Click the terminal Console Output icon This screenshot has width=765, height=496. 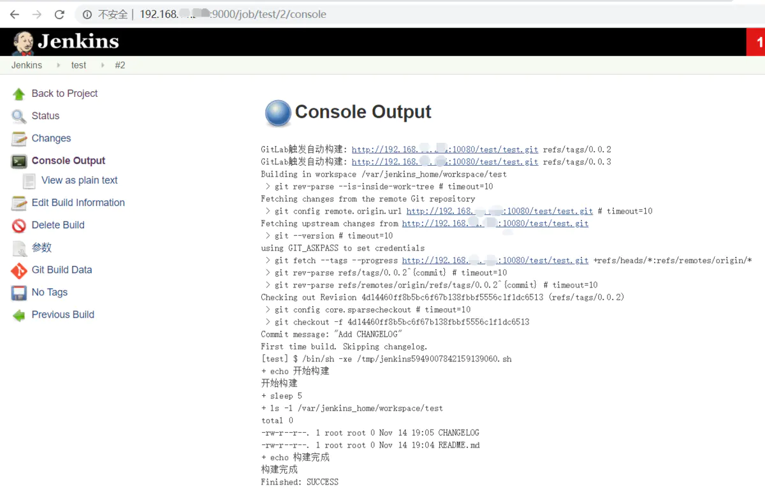click(19, 161)
